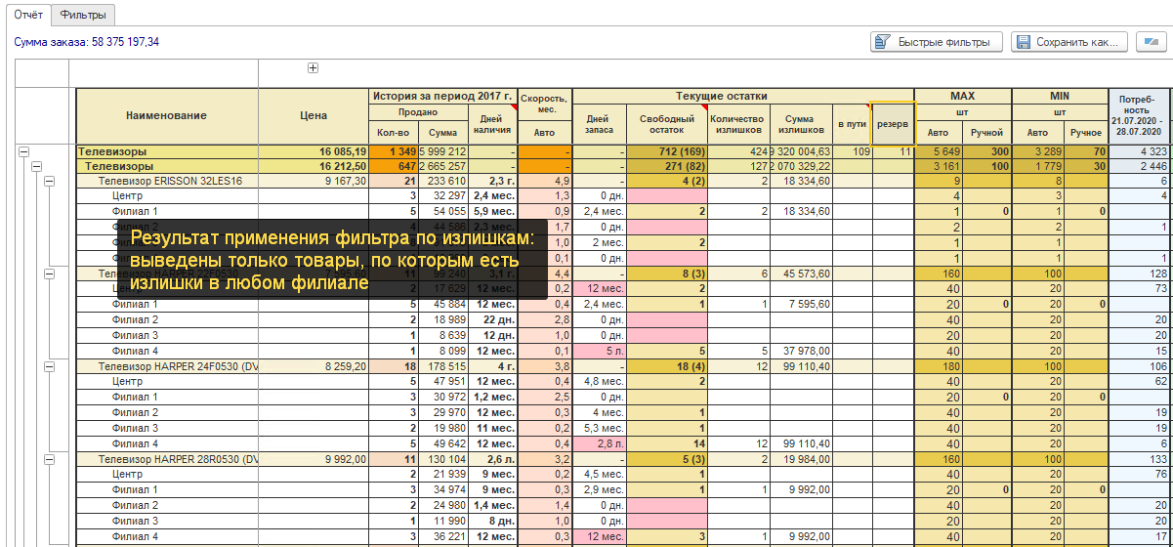Switch to the Отчёт tab
Image resolution: width=1173 pixels, height=547 pixels.
pyautogui.click(x=28, y=15)
